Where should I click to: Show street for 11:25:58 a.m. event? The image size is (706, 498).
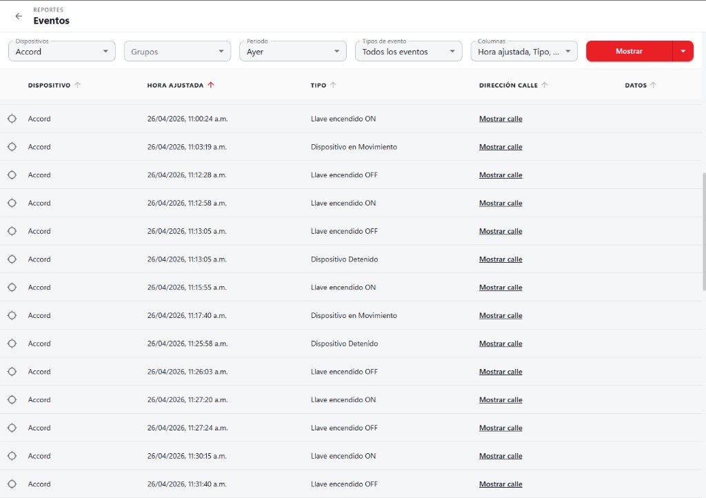501,343
